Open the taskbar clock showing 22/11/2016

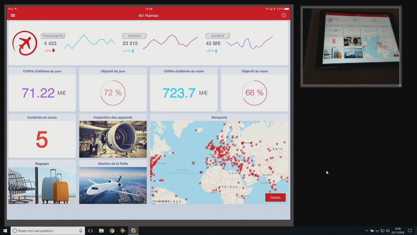point(398,231)
